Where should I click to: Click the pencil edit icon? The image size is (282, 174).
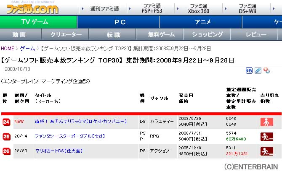tap(258, 70)
